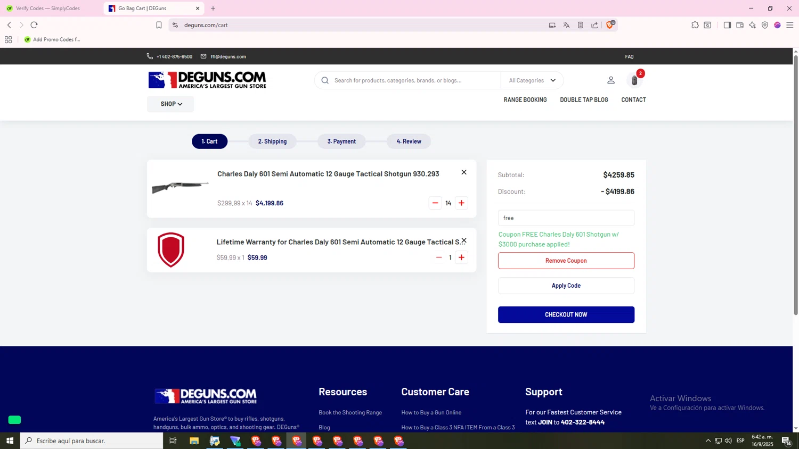Screen dimensions: 799x449
Task: Go to step 2. Shipping
Action: [x=272, y=142]
